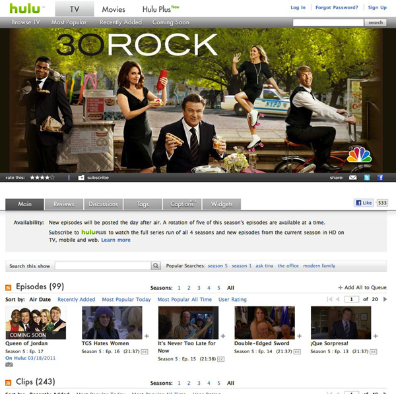This screenshot has width=396, height=394.
Task: Open Movies in the top navigation
Action: pos(114,9)
